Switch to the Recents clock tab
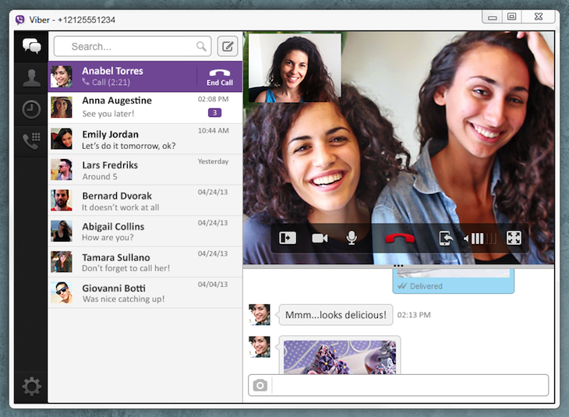The height and width of the screenshot is (417, 569). (x=31, y=109)
